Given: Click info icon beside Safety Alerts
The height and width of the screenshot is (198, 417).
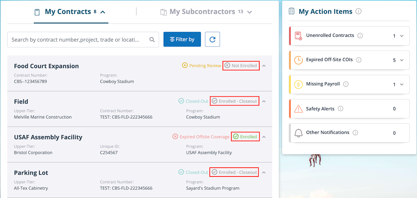Looking at the screenshot, I should (x=340, y=108).
